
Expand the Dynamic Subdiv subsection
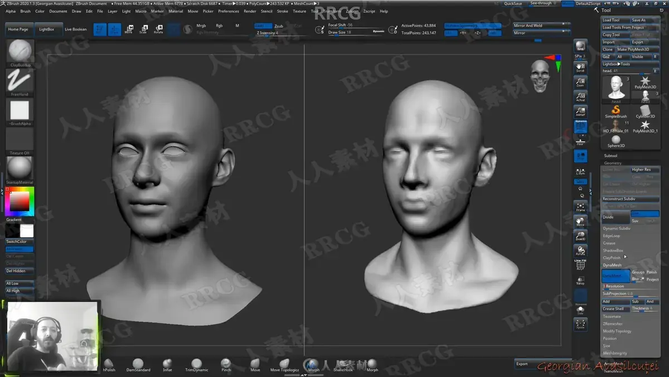[x=617, y=228]
